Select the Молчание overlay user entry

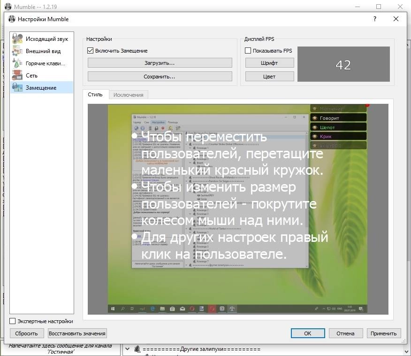338,108
